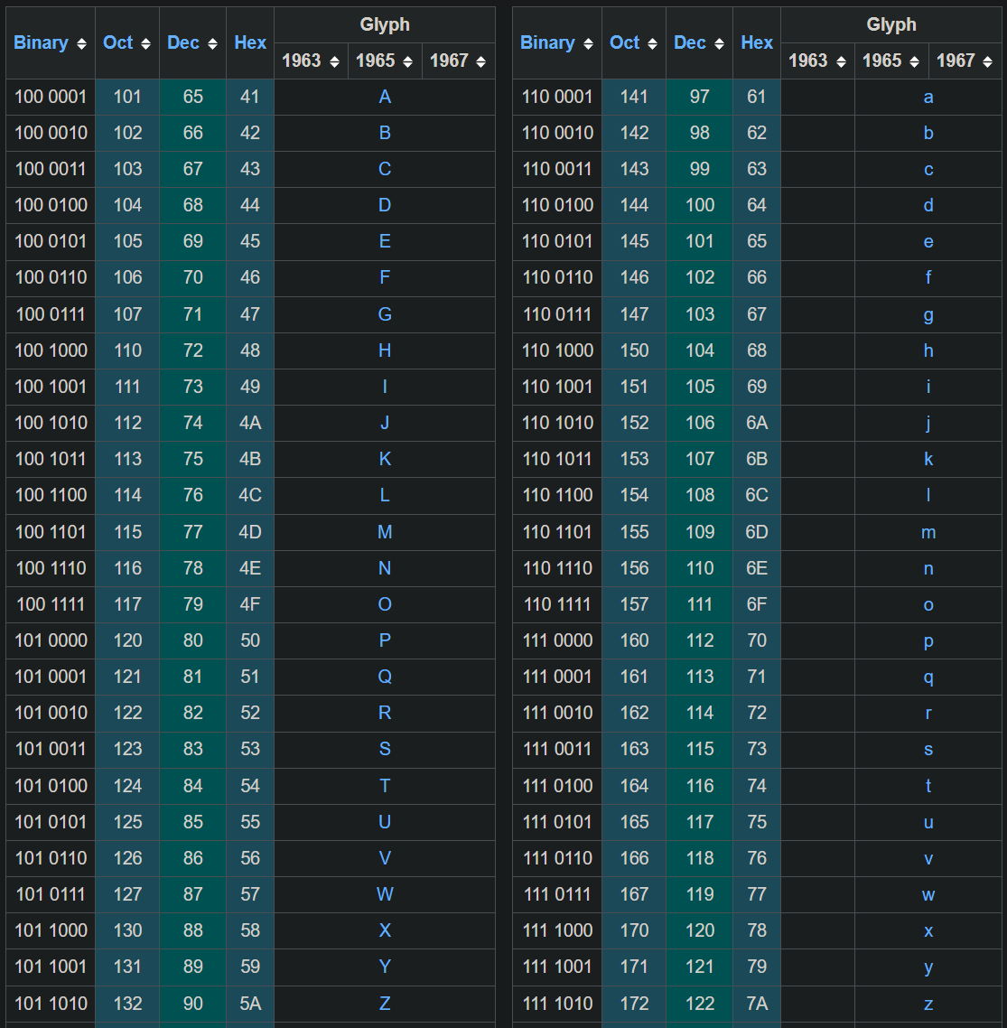Sort left table by 1963 glyph arrows
Image resolution: width=1007 pixels, height=1028 pixels.
334,61
